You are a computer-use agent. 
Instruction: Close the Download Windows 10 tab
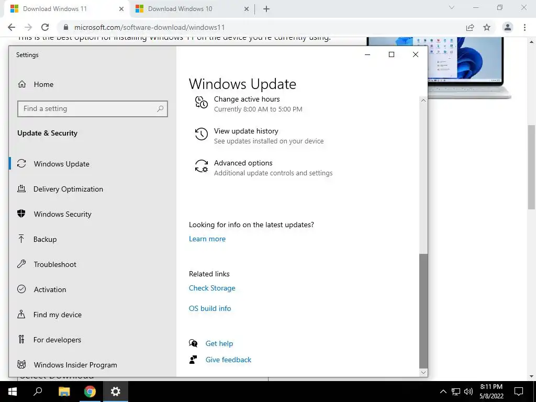click(247, 9)
